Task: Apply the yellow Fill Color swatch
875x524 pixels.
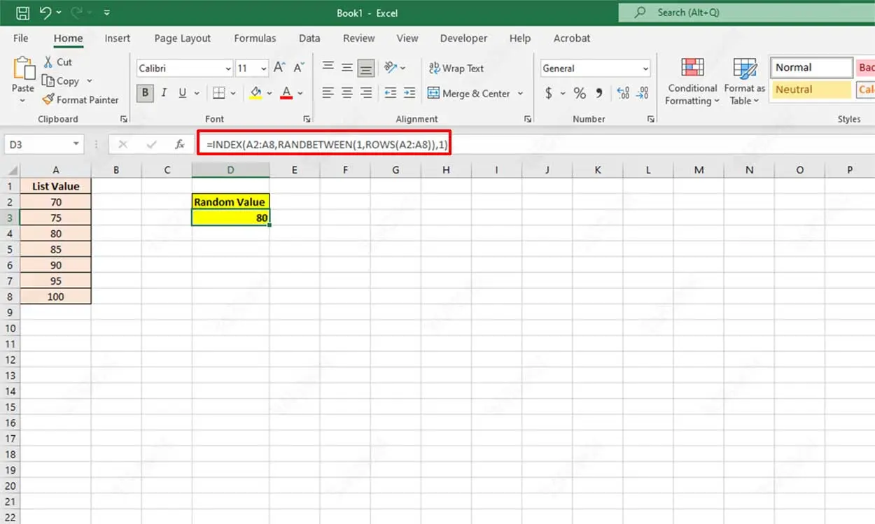Action: pos(255,93)
